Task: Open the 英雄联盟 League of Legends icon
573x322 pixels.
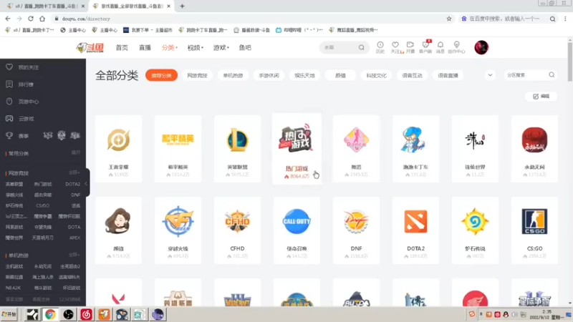Action: [x=238, y=140]
